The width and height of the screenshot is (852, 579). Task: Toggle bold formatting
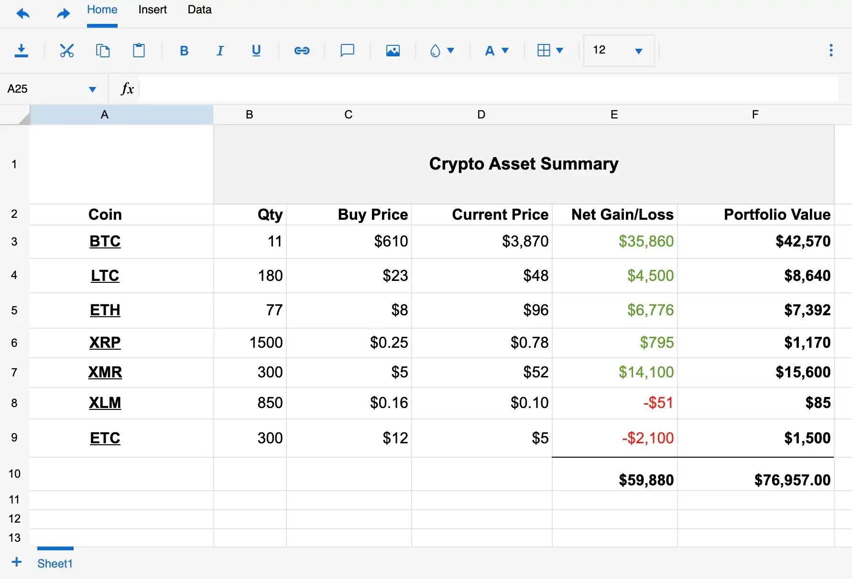tap(184, 50)
